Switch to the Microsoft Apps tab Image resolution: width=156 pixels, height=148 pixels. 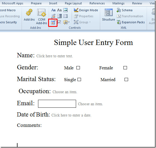(x=13, y=3)
